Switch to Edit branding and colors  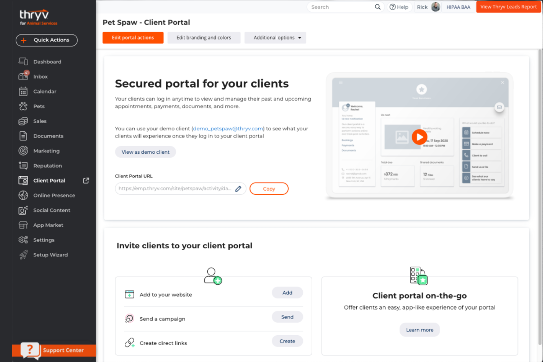point(204,37)
